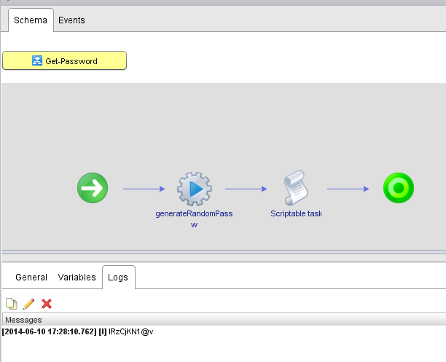Open the General tab
The image size is (446, 362).
coord(31,278)
